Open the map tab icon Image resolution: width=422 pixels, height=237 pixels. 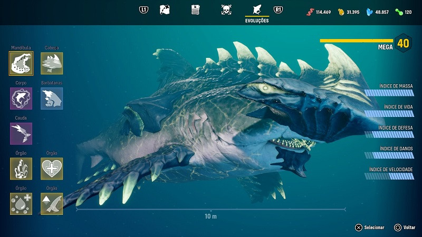click(165, 10)
